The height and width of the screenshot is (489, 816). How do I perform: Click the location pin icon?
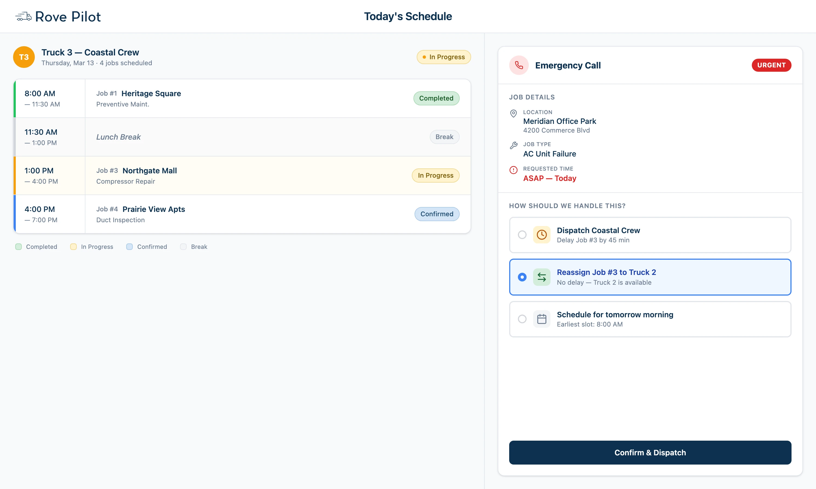click(514, 114)
